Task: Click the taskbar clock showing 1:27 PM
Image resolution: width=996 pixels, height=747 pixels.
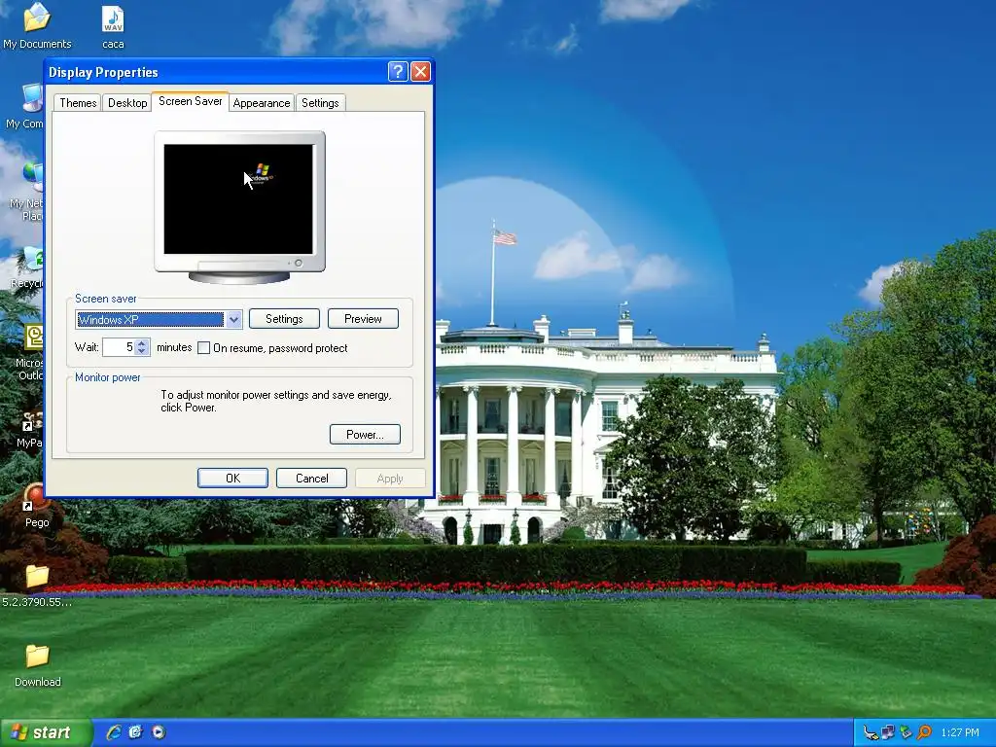Action: tap(960, 733)
